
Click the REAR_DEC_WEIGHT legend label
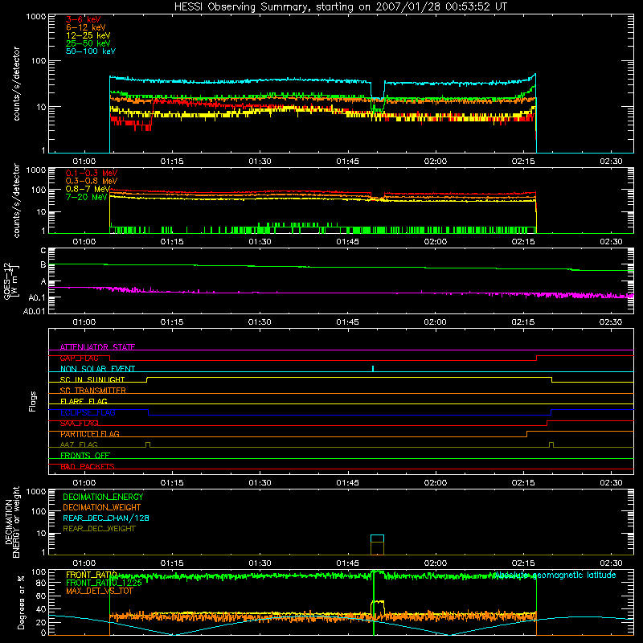[x=99, y=529]
